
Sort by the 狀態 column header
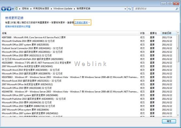click(142, 33)
